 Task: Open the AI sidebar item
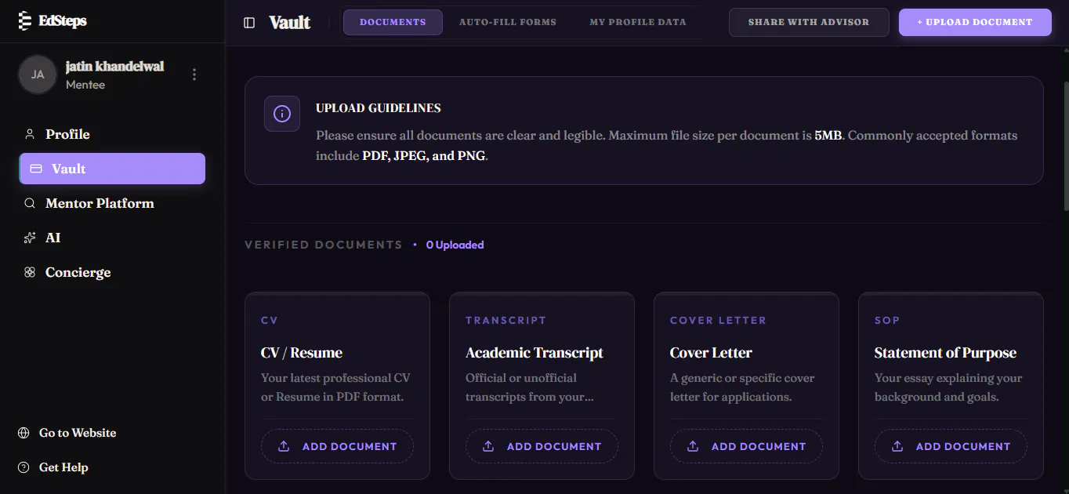(112, 238)
